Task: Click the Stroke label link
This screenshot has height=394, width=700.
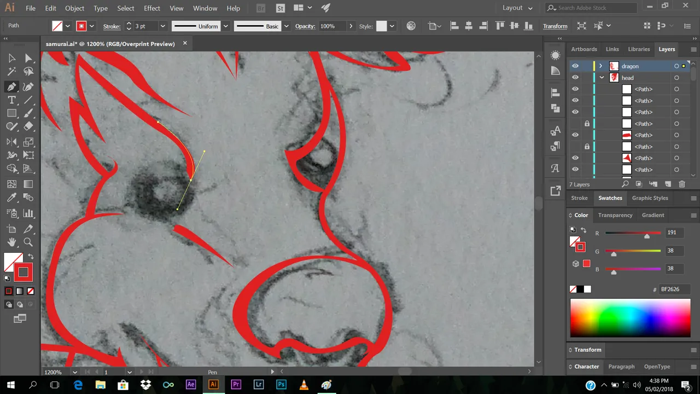Action: (112, 26)
